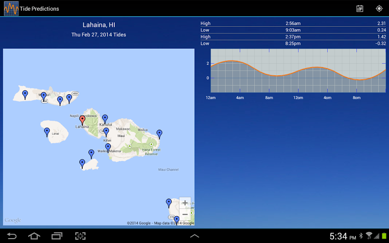
Task: Select the Hawaii island pin near route 270
Action: pyautogui.click(x=177, y=221)
